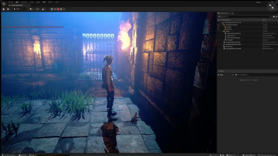Viewport: 278px width, 156px height.
Task: Close the Outliner panel tab
Action: (x=232, y=13)
